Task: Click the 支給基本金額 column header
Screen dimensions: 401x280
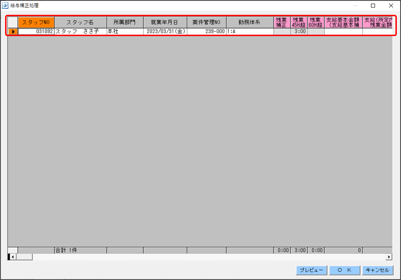Action: (x=343, y=23)
